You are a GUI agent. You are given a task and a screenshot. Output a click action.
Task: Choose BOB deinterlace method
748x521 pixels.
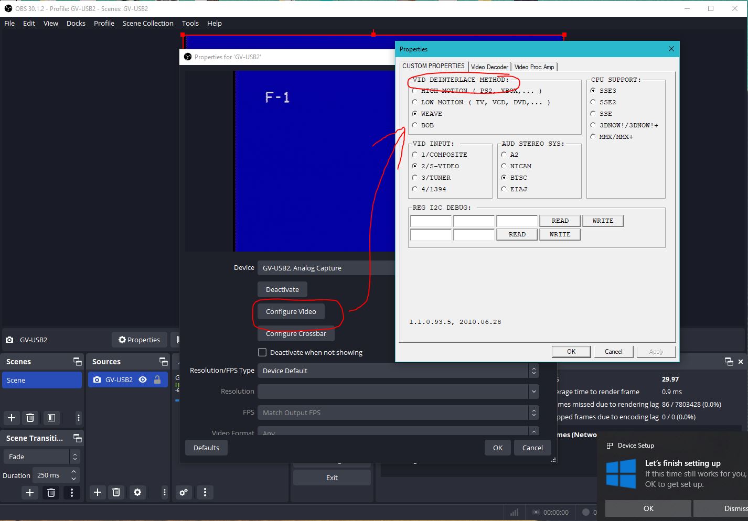coord(415,125)
